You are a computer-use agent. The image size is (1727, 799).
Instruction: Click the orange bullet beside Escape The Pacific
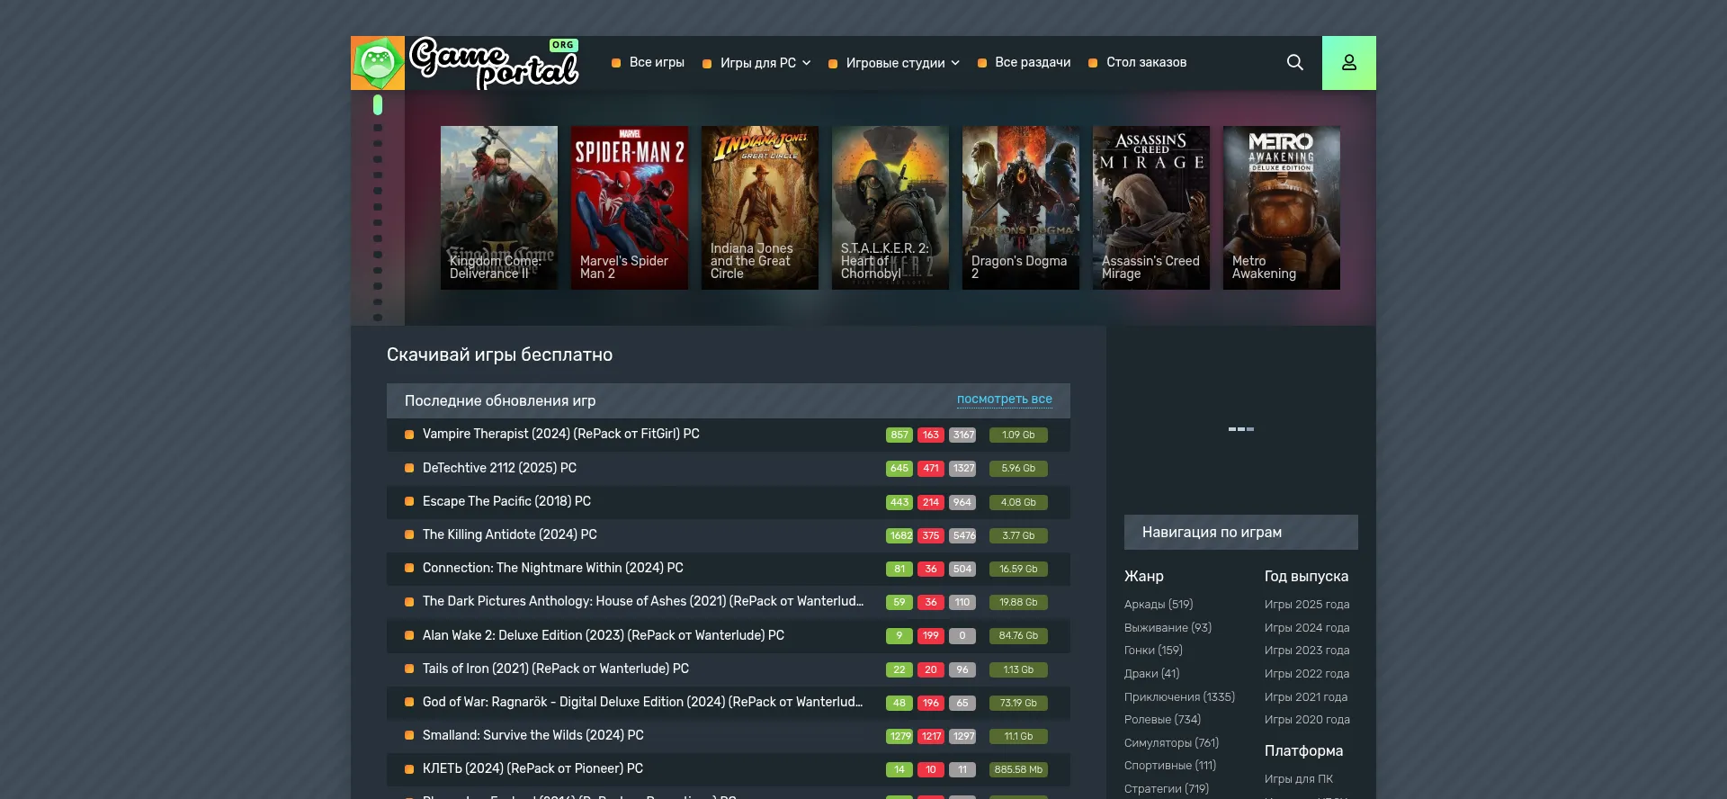tap(409, 501)
